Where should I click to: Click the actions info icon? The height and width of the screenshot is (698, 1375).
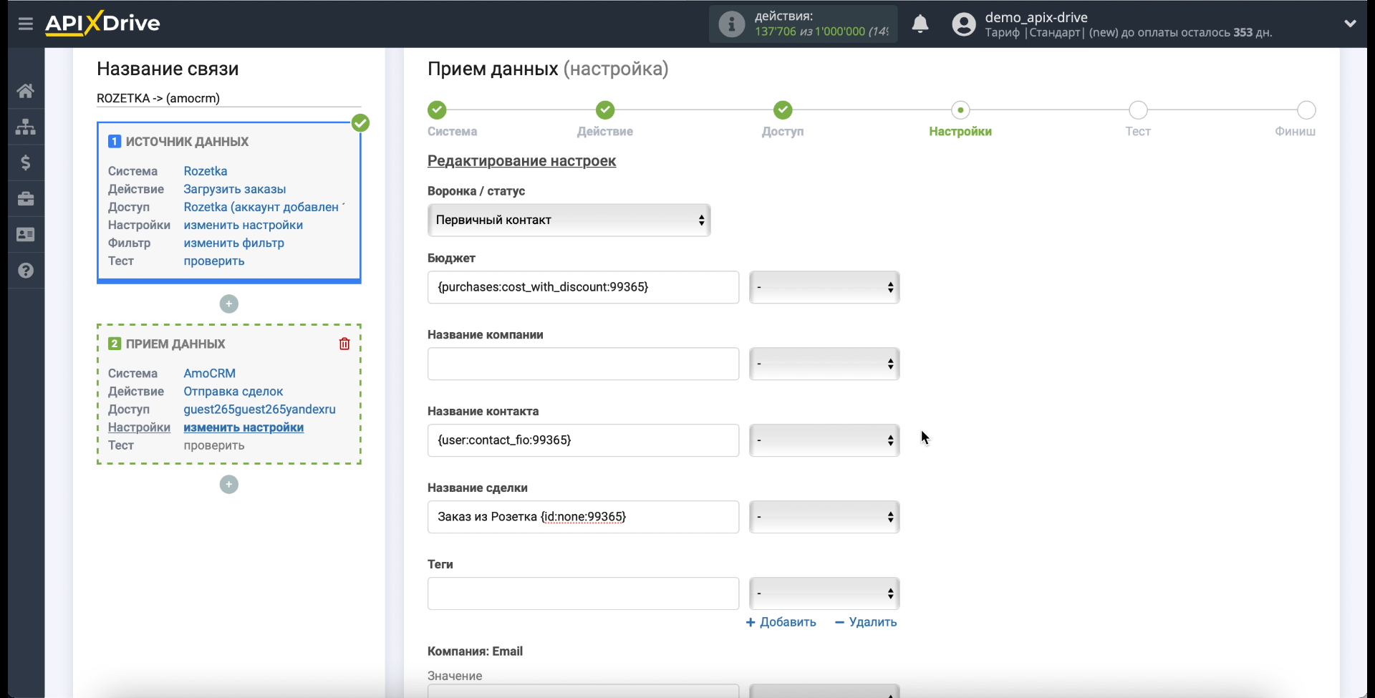tap(731, 24)
